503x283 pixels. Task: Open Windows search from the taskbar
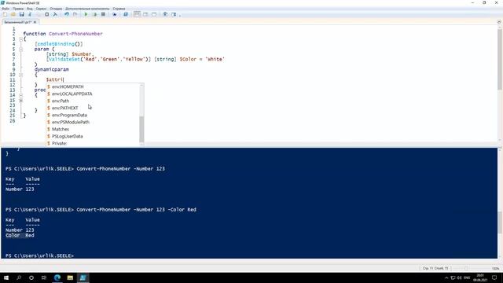coord(19,277)
